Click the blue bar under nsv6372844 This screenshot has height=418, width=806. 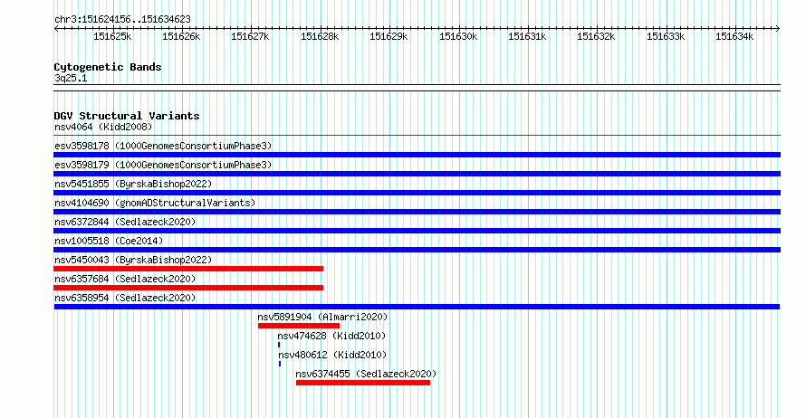pos(417,231)
